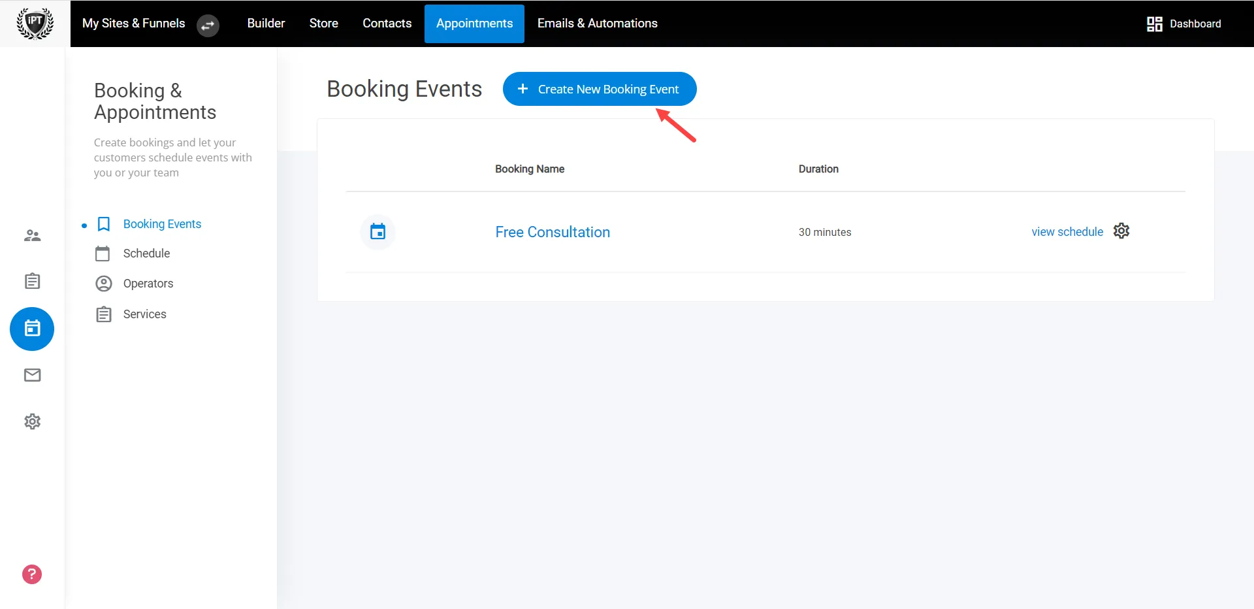Click the Booking & Appointments sidebar heading
The width and height of the screenshot is (1254, 609).
(155, 101)
